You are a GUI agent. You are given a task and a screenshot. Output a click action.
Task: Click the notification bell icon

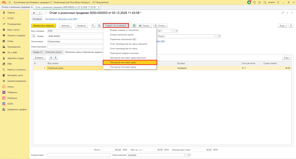coord(249,2)
